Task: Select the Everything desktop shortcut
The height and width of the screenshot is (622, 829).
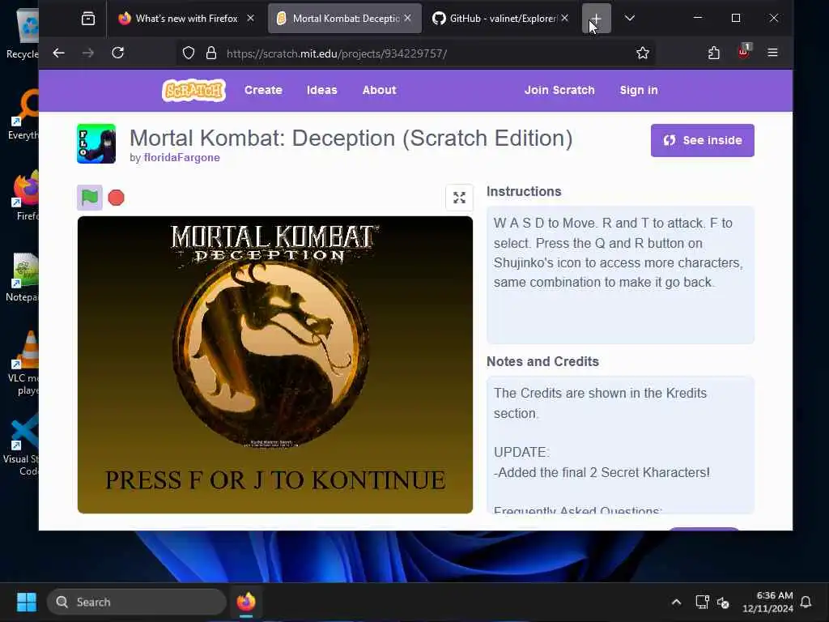Action: pyautogui.click(x=23, y=115)
